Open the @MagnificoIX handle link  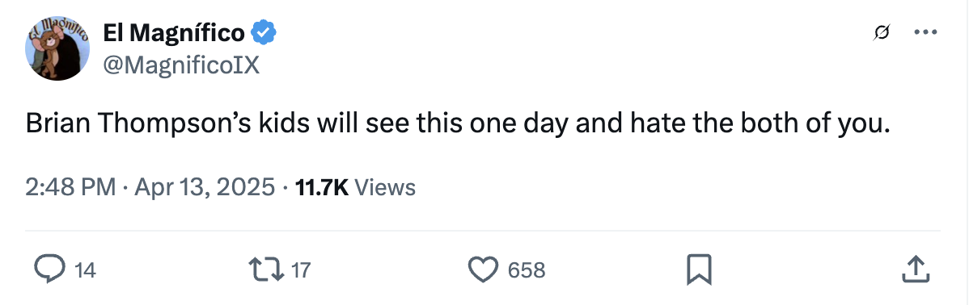181,65
